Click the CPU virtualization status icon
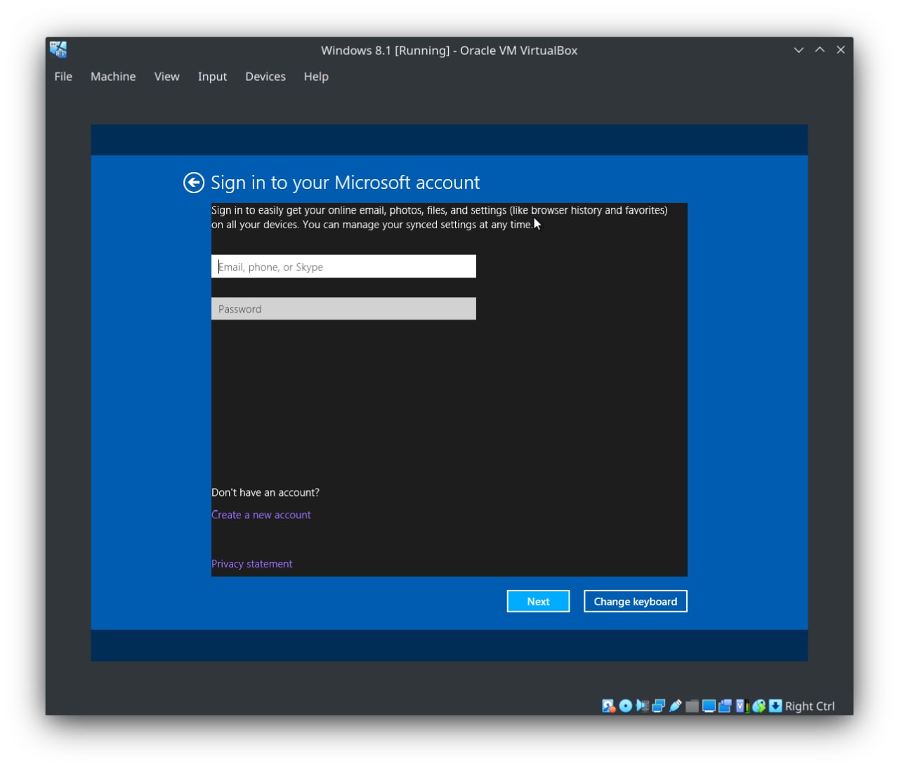 click(742, 706)
